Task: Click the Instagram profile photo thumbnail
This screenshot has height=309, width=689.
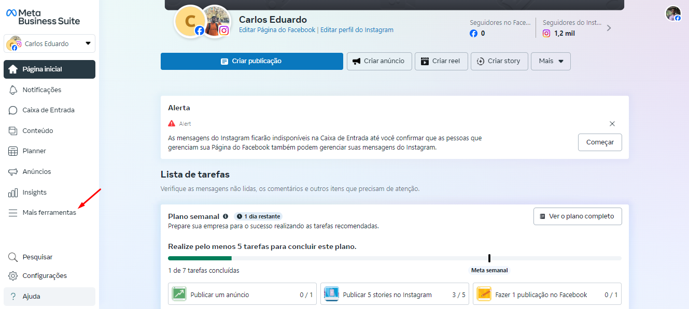Action: (216, 21)
